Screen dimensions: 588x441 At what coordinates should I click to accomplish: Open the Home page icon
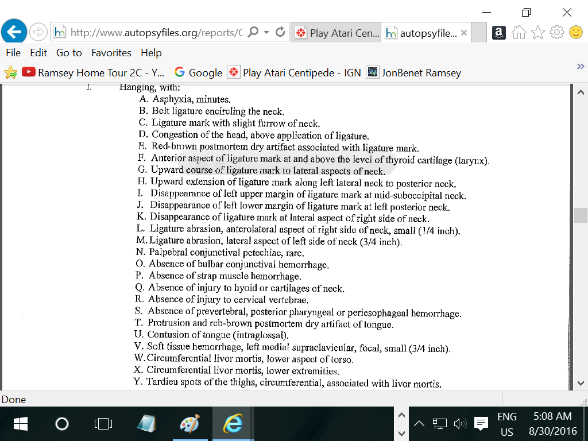[519, 33]
